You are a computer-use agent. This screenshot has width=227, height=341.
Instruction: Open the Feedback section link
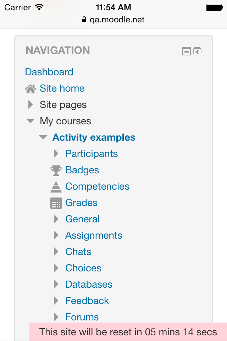pos(87,301)
